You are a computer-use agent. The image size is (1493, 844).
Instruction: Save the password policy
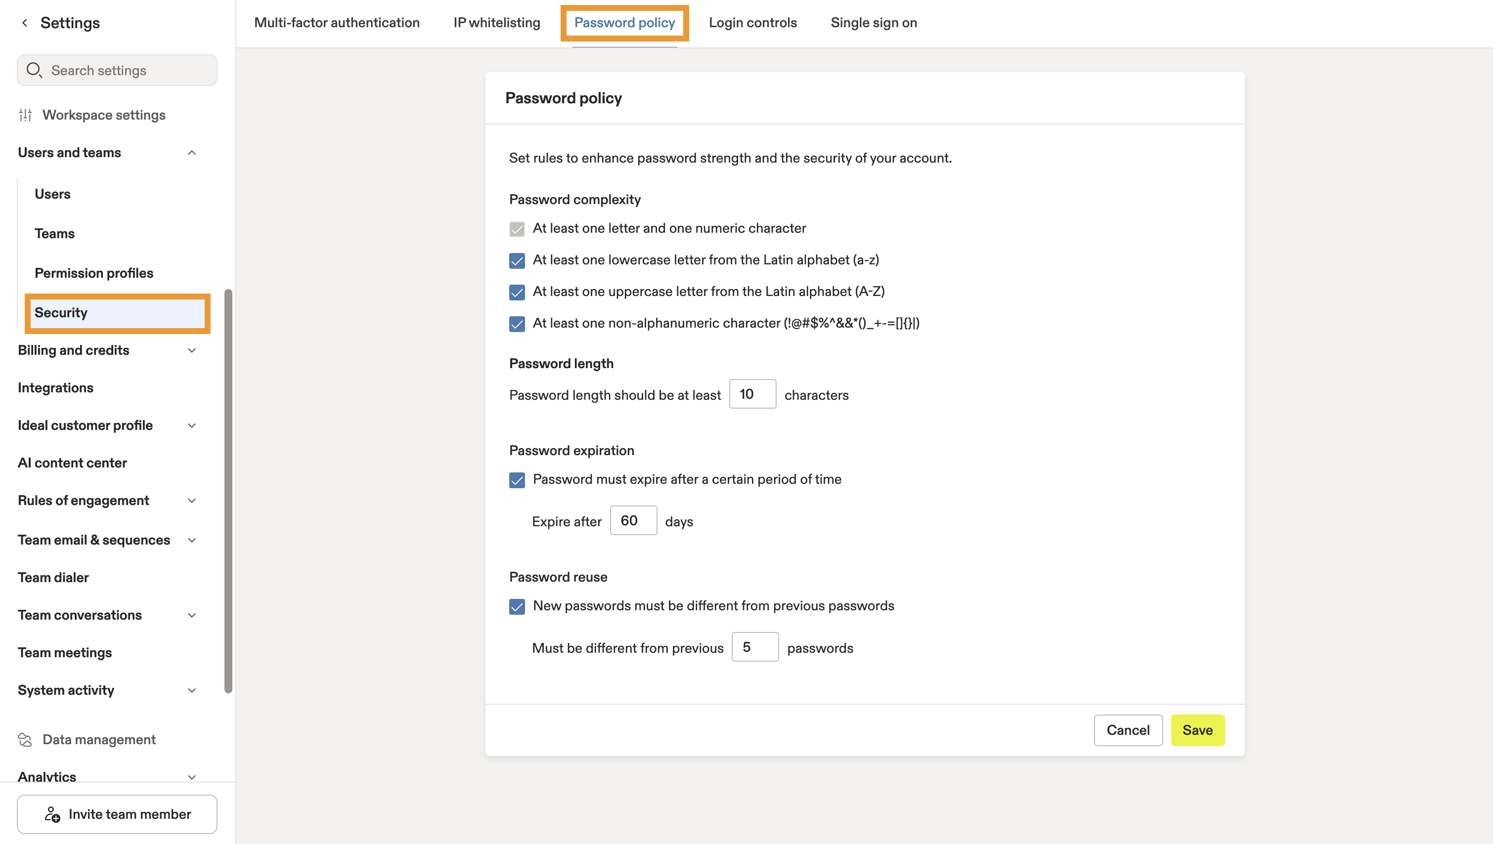tap(1197, 730)
